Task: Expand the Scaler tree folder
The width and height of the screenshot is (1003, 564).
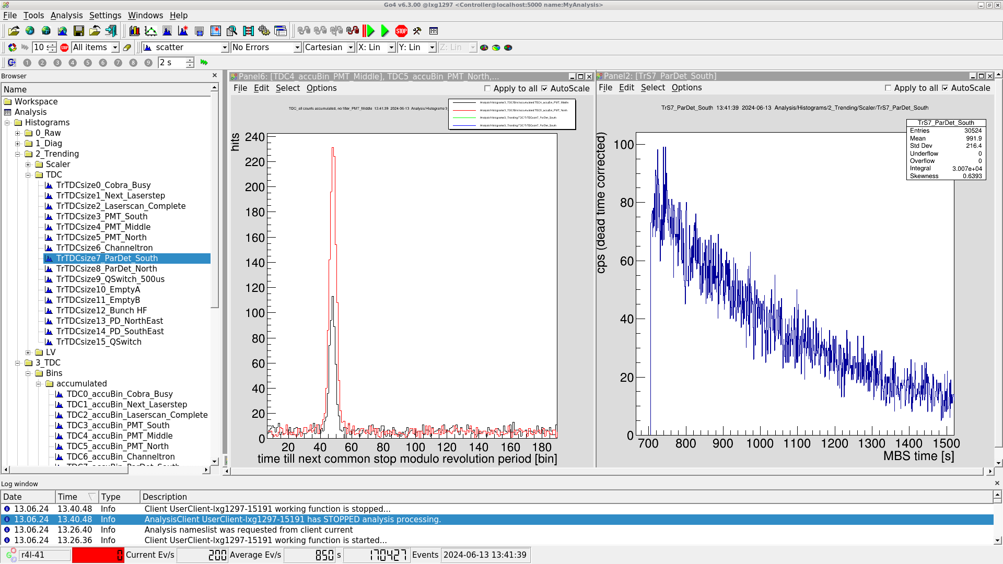Action: coord(28,164)
